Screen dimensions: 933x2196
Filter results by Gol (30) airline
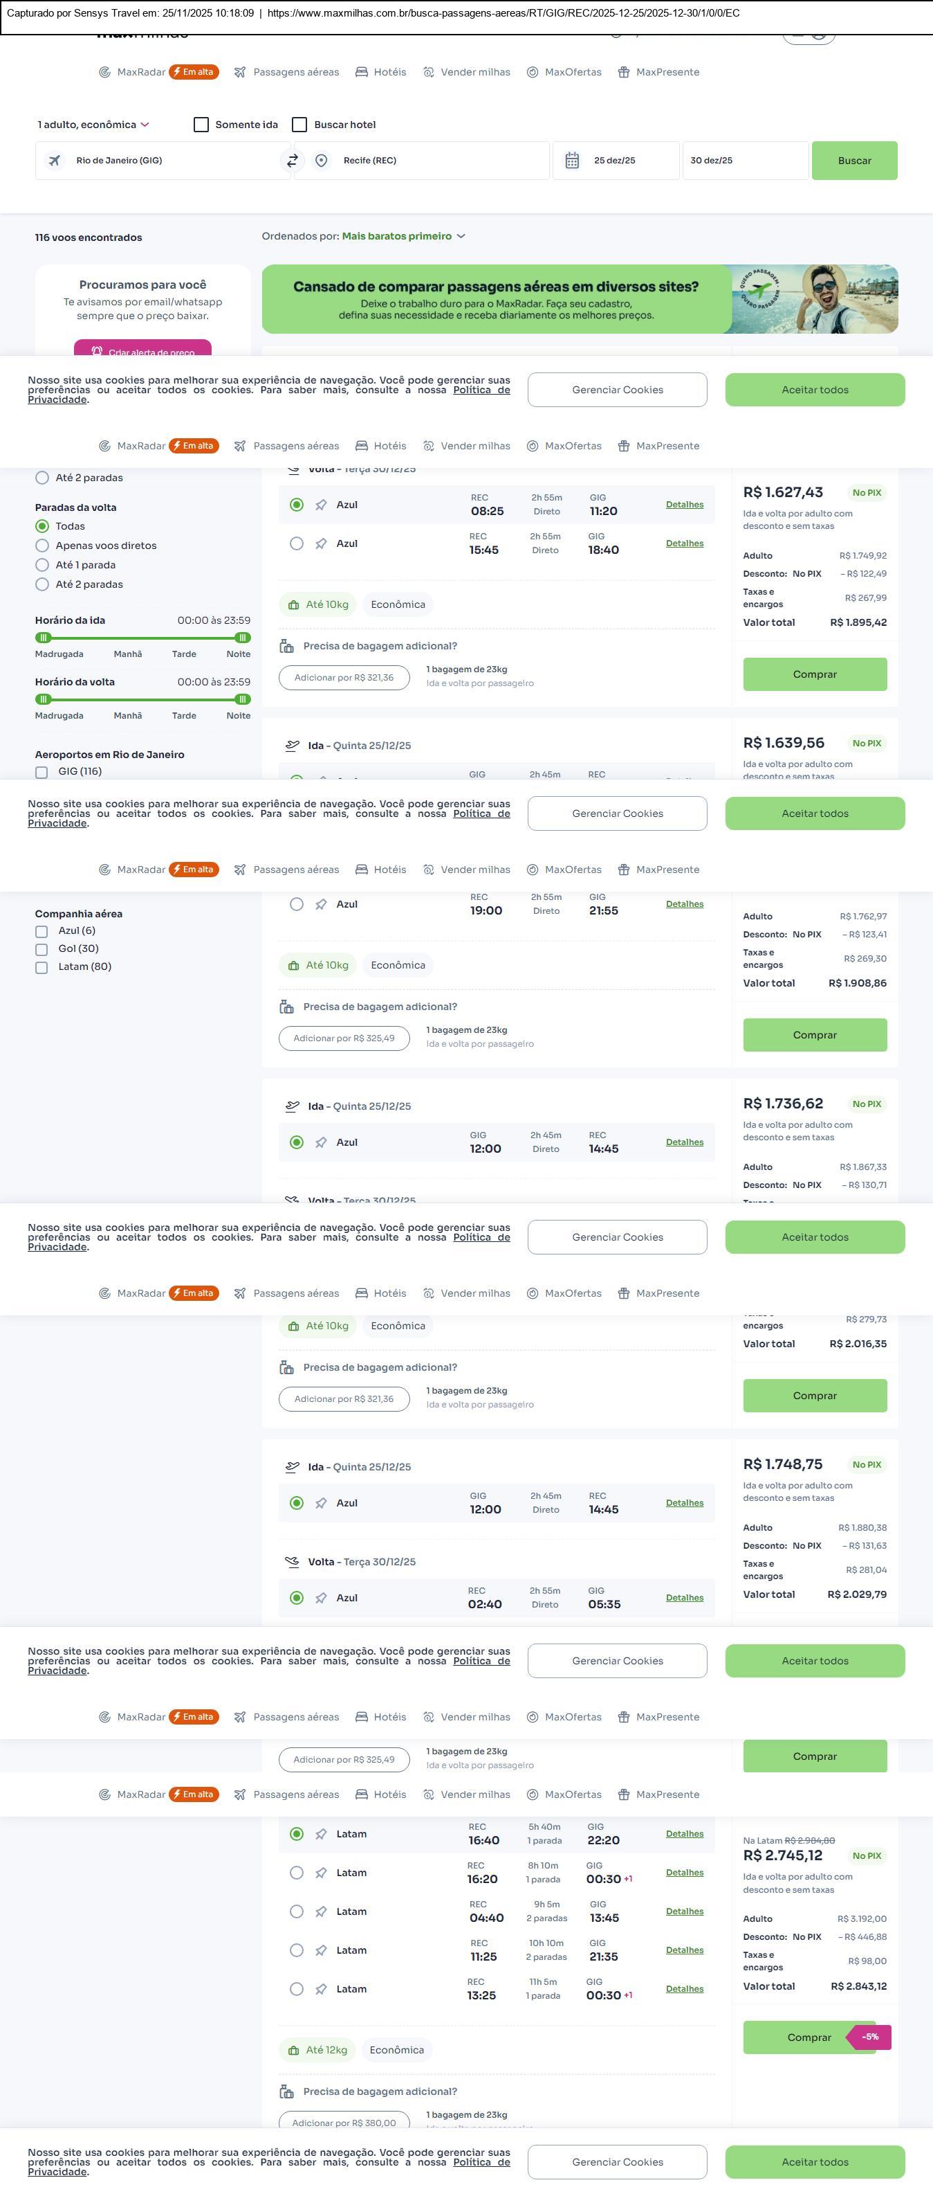pyautogui.click(x=41, y=950)
